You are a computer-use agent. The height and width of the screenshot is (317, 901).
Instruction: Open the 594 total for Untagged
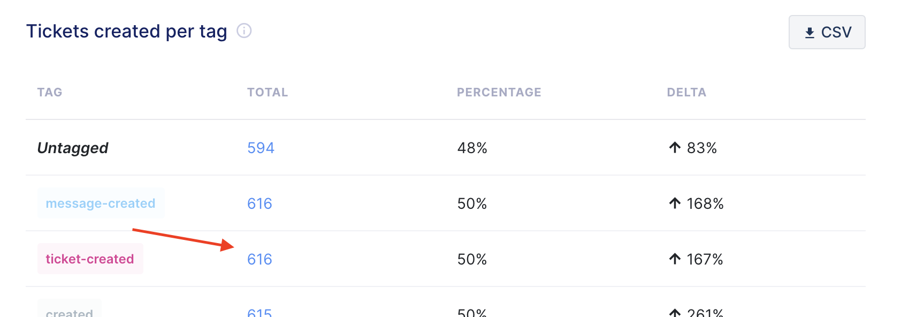261,148
